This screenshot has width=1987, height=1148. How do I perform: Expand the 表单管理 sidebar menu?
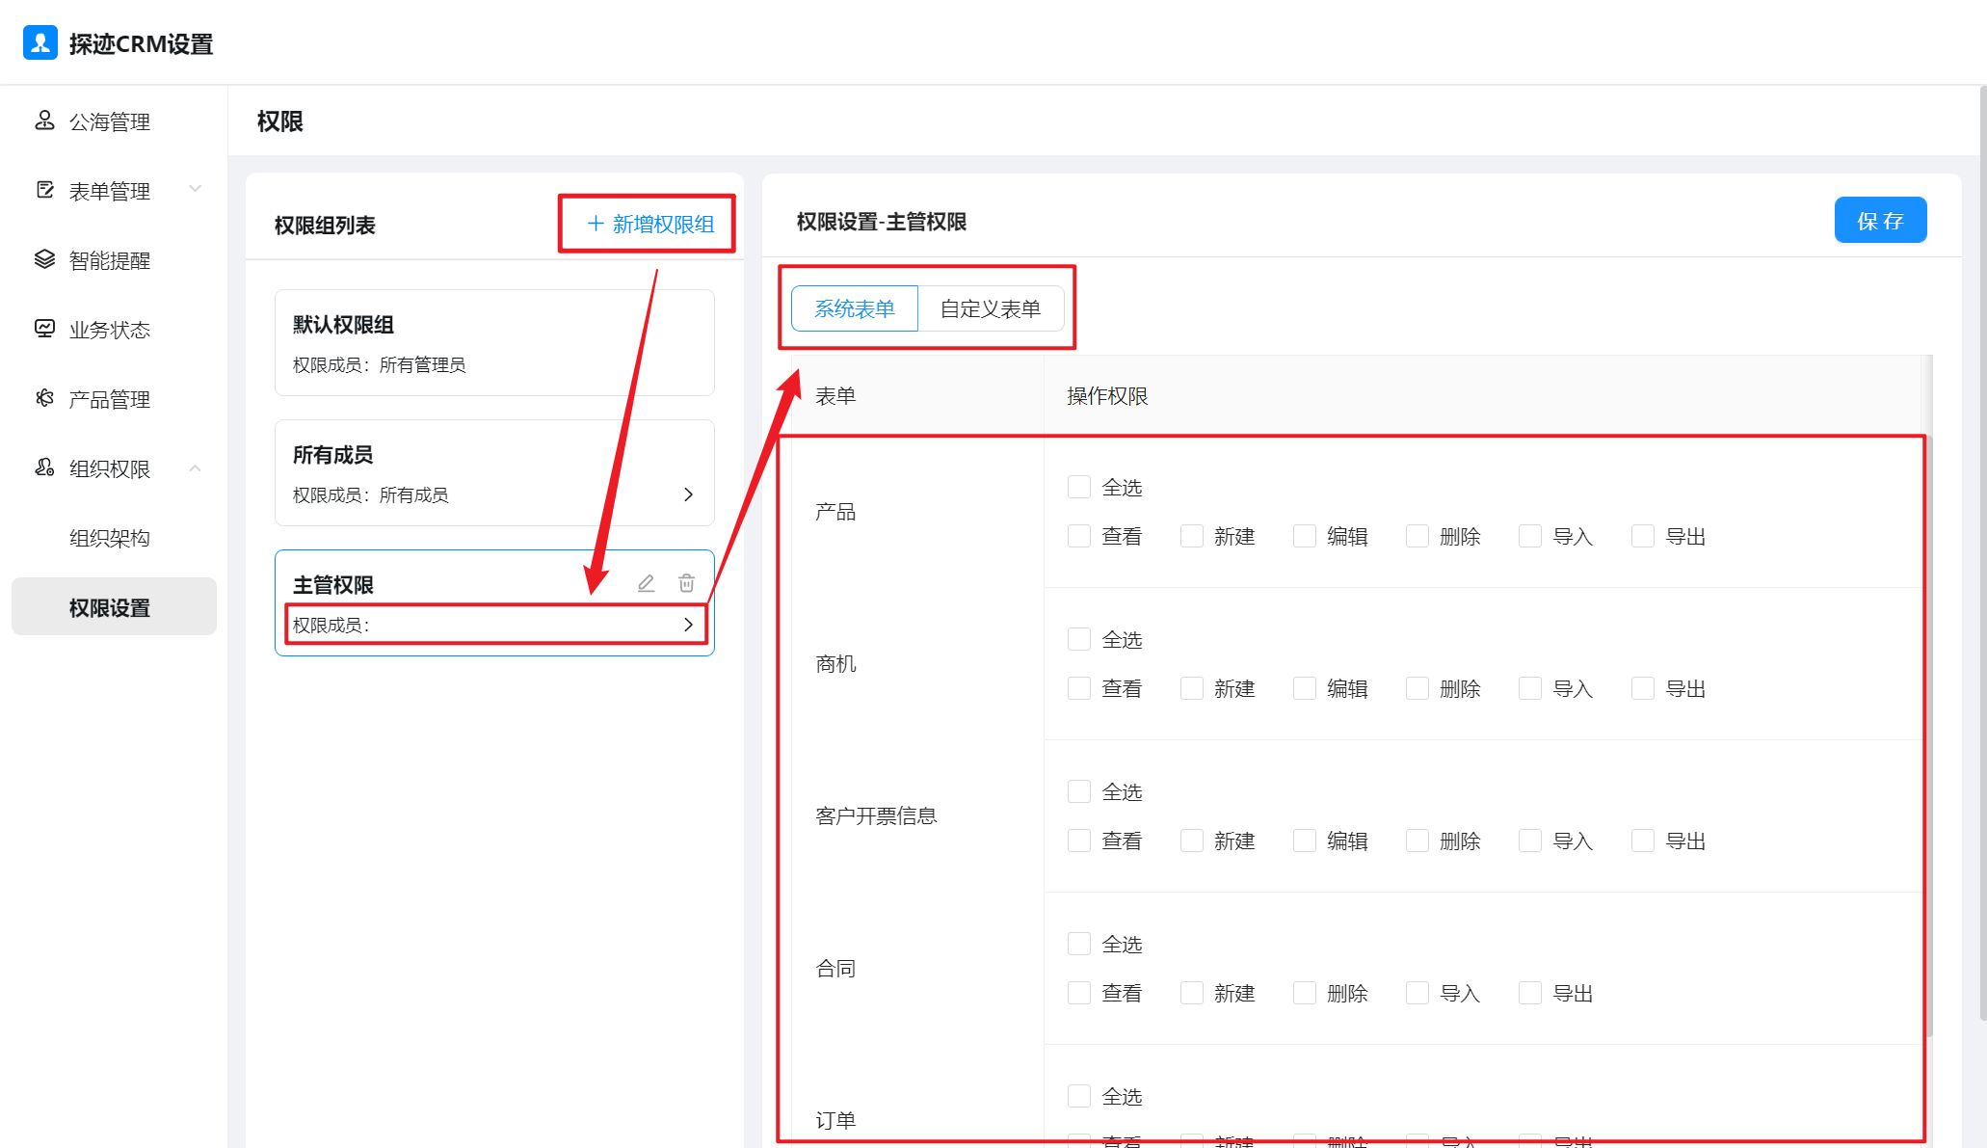(x=196, y=189)
